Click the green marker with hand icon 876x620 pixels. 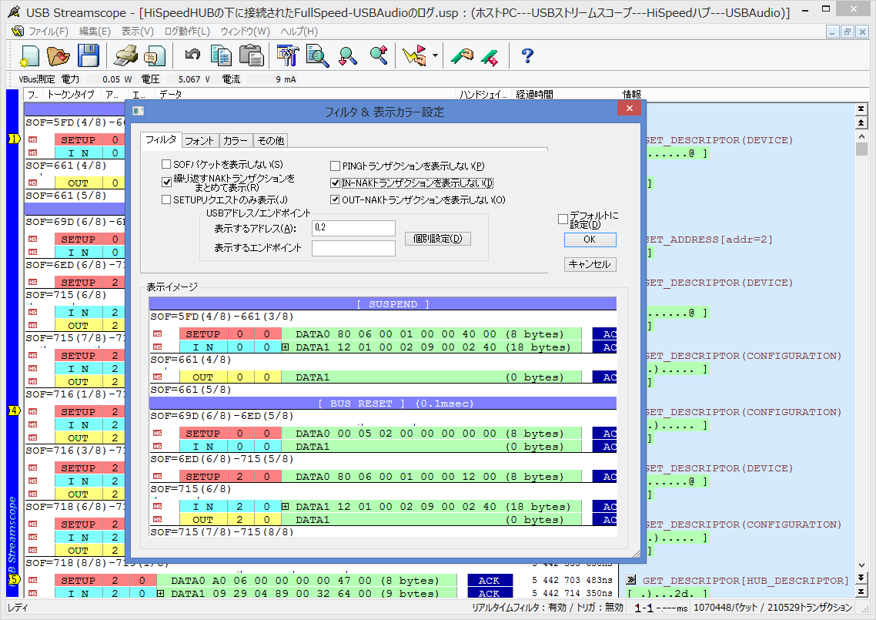[462, 56]
